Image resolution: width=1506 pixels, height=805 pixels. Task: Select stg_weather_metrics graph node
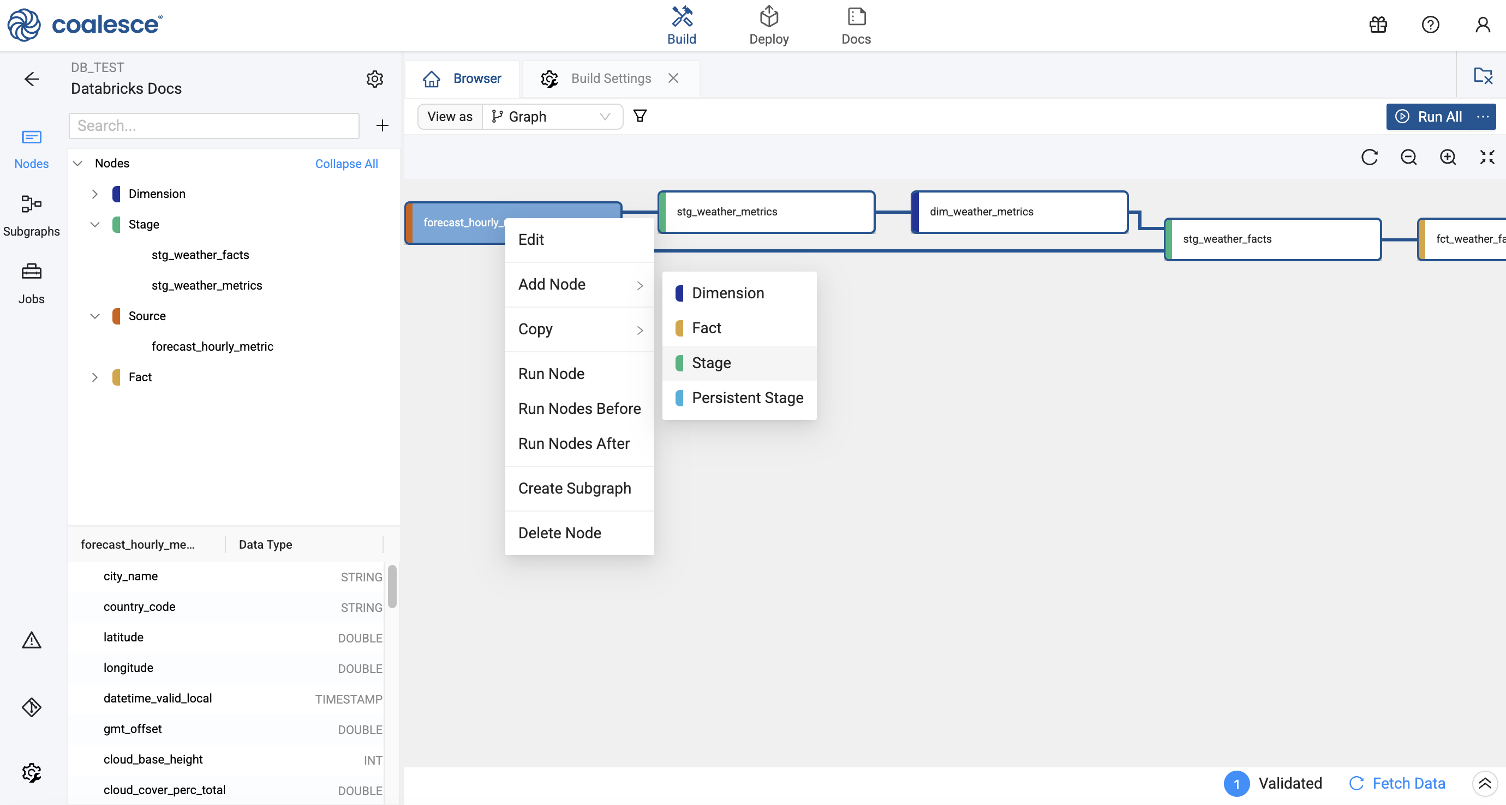click(x=766, y=212)
